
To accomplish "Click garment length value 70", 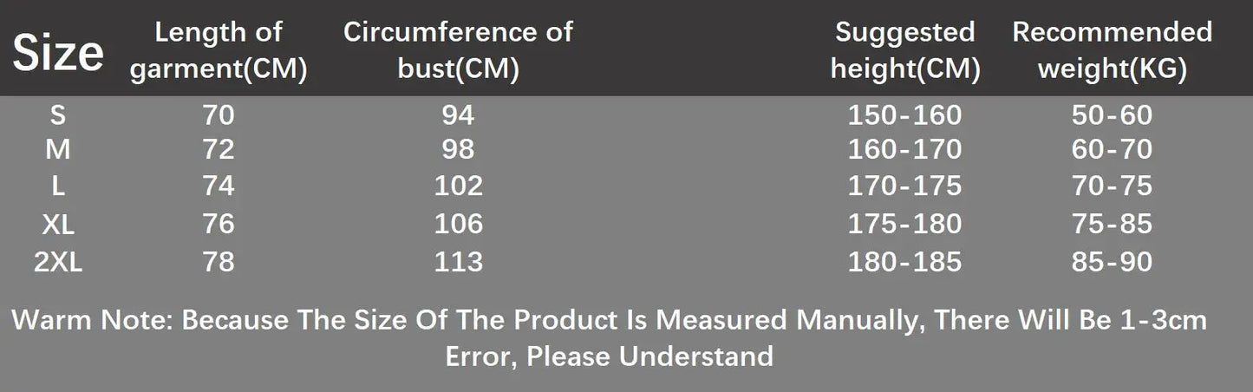I will pyautogui.click(x=219, y=114).
